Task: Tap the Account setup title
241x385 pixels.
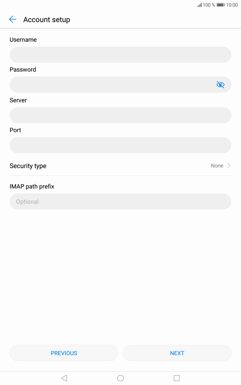Action: 47,19
